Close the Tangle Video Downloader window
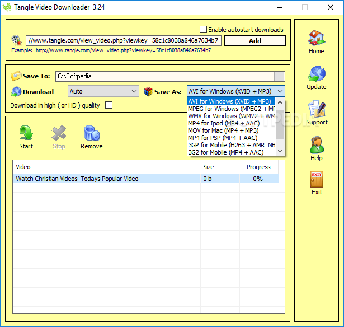Viewport: 344px width, 327px height. (331, 7)
